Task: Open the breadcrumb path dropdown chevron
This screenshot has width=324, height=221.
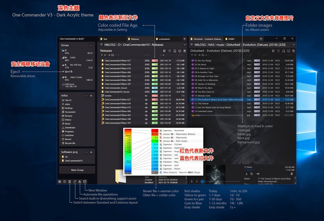Action: pyautogui.click(x=185, y=45)
